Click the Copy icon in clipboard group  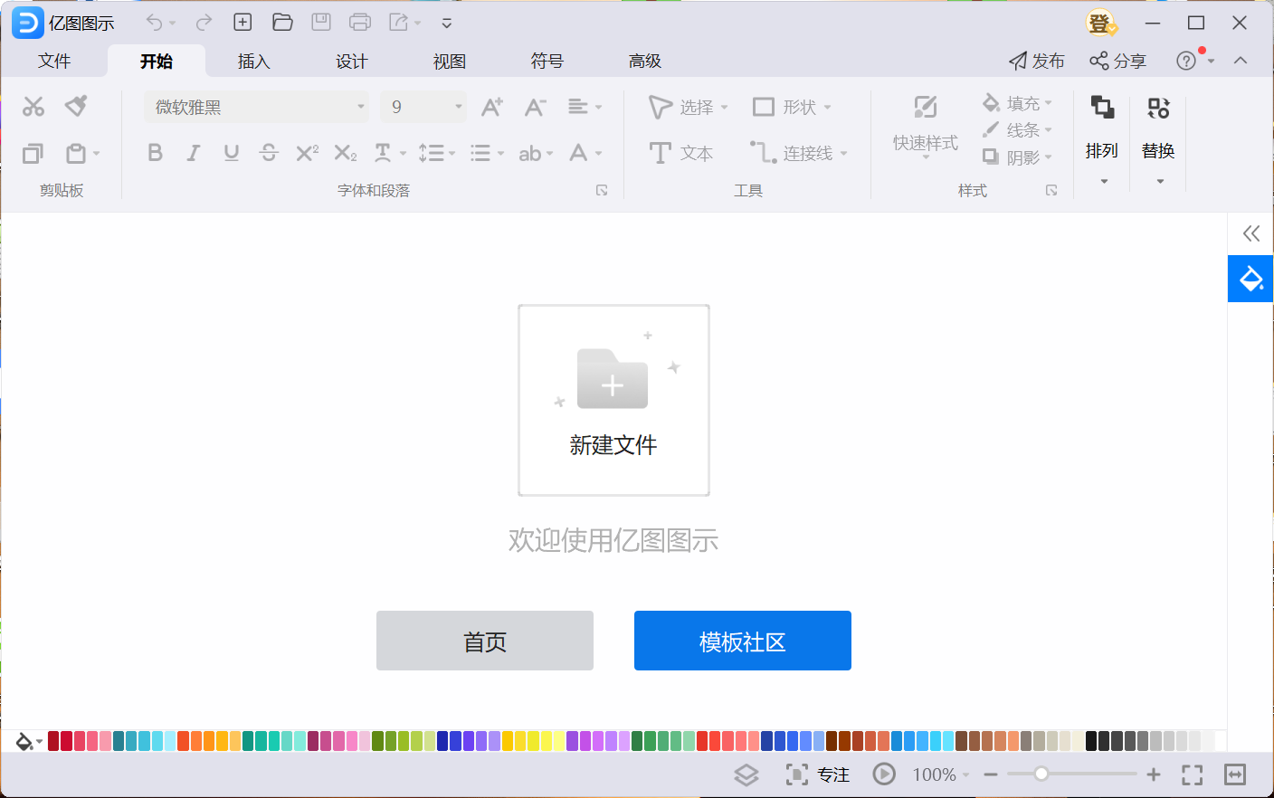click(33, 154)
